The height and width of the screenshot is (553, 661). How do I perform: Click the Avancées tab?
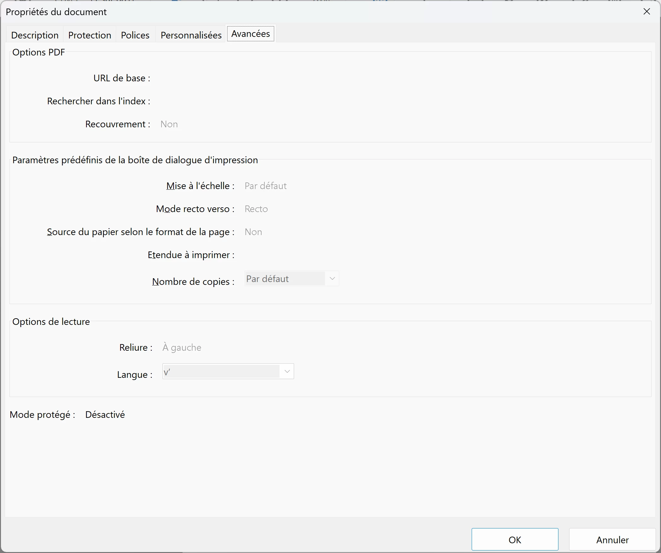(251, 34)
